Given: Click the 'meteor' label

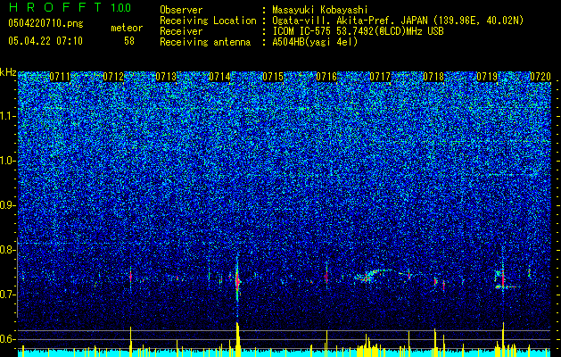Looking at the screenshot, I should (127, 28).
